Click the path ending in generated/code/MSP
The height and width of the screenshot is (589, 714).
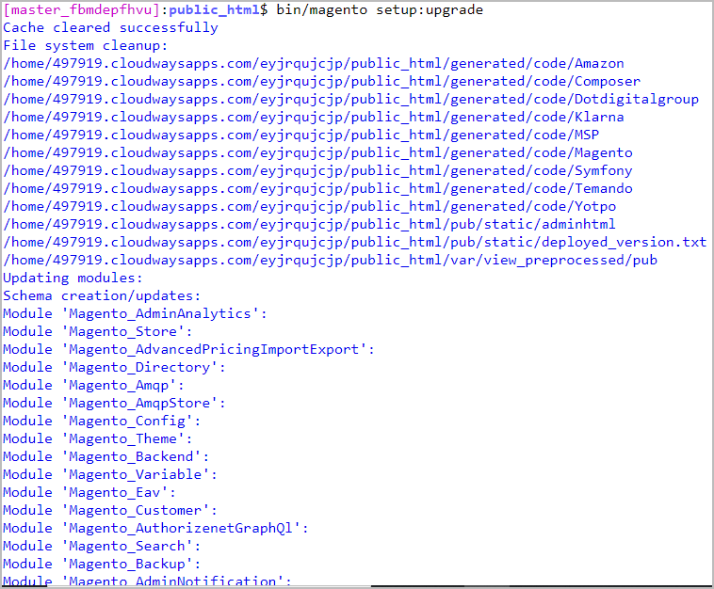point(301,135)
